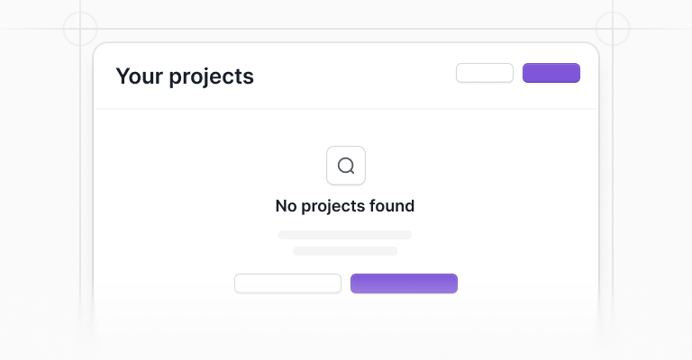Image resolution: width=692 pixels, height=360 pixels.
Task: Choose the secondary white action in the empty state
Action: click(287, 283)
